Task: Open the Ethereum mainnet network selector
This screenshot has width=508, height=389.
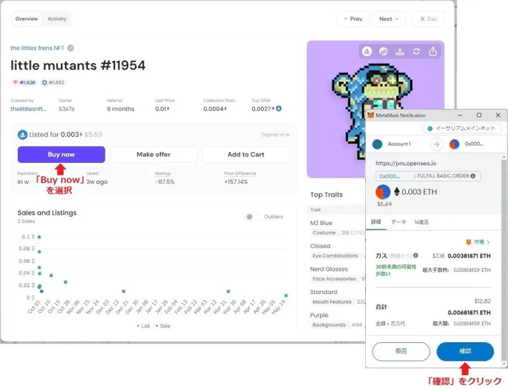Action: coord(462,128)
